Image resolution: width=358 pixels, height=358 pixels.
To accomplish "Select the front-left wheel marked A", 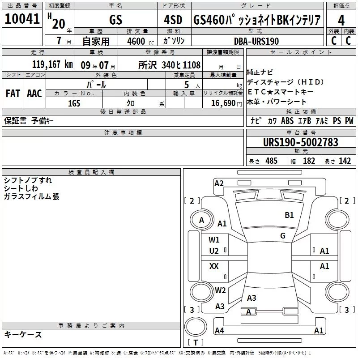I will pos(202,220).
